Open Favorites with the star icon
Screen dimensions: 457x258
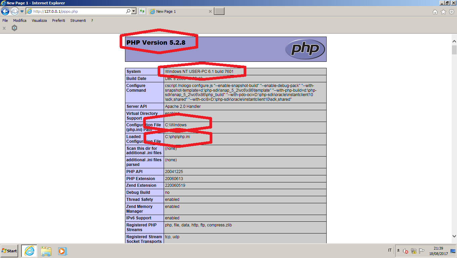tap(443, 12)
